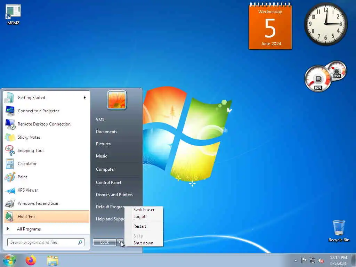Screen dimensions: 356x267
Task: Open the MEMZ desktop shortcut icon
Action: pyautogui.click(x=13, y=15)
